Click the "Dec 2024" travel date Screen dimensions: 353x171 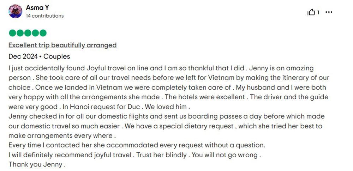[x=23, y=57]
